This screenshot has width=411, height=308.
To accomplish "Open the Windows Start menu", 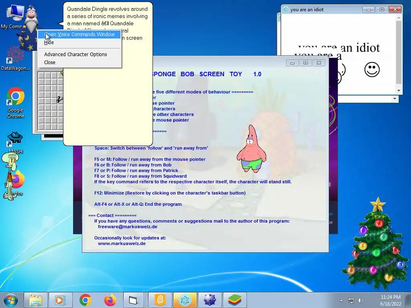I will pyautogui.click(x=11, y=300).
